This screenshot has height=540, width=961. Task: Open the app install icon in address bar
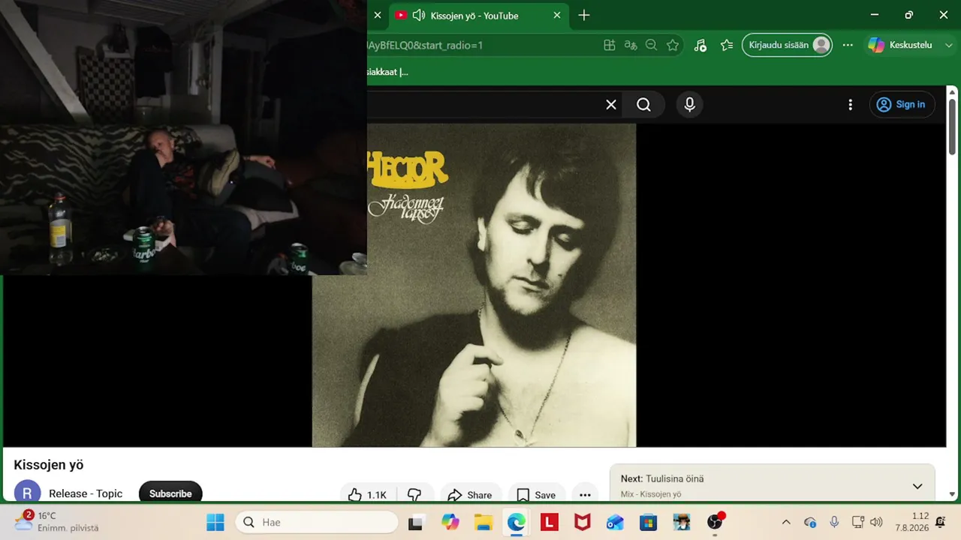click(x=610, y=45)
